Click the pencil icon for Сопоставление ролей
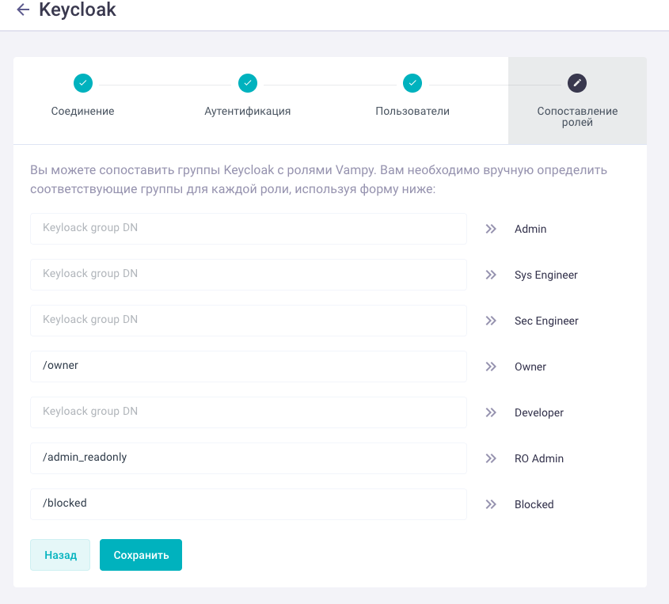Image resolution: width=669 pixels, height=604 pixels. tap(577, 82)
